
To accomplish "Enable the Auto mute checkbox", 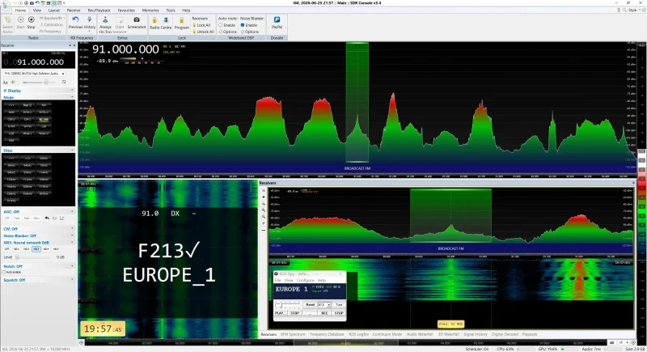I will (221, 25).
